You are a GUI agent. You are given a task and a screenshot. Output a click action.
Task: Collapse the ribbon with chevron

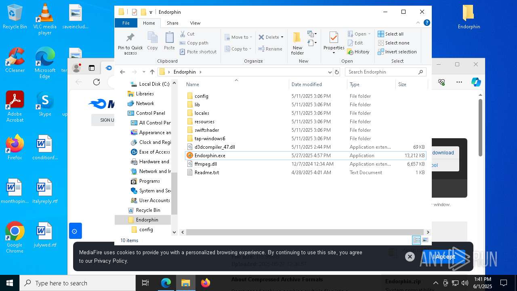click(418, 23)
